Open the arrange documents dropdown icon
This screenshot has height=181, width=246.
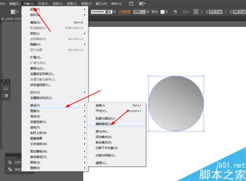142,3
